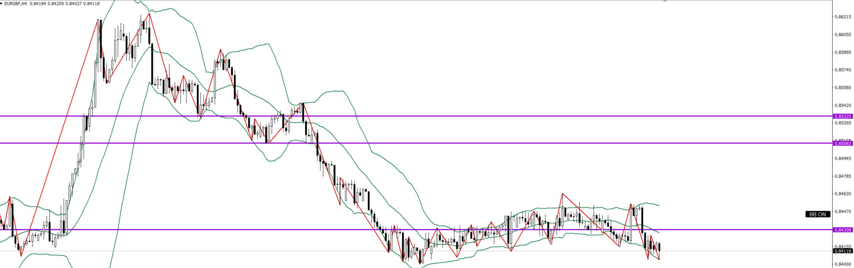Click the 0.86215 mark on price scale

point(842,17)
